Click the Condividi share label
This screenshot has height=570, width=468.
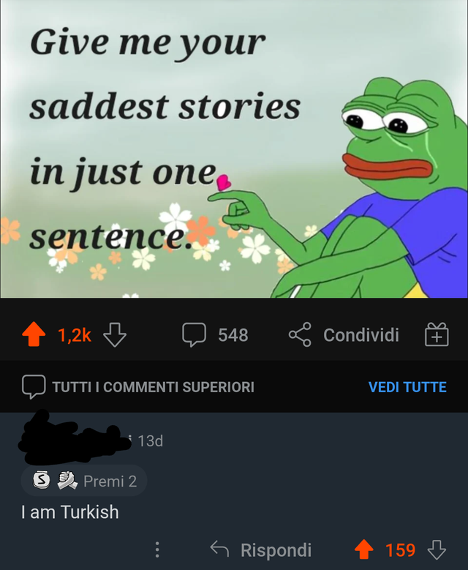pos(361,335)
